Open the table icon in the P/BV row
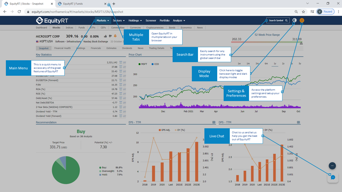342x192 pixels. click(x=121, y=85)
